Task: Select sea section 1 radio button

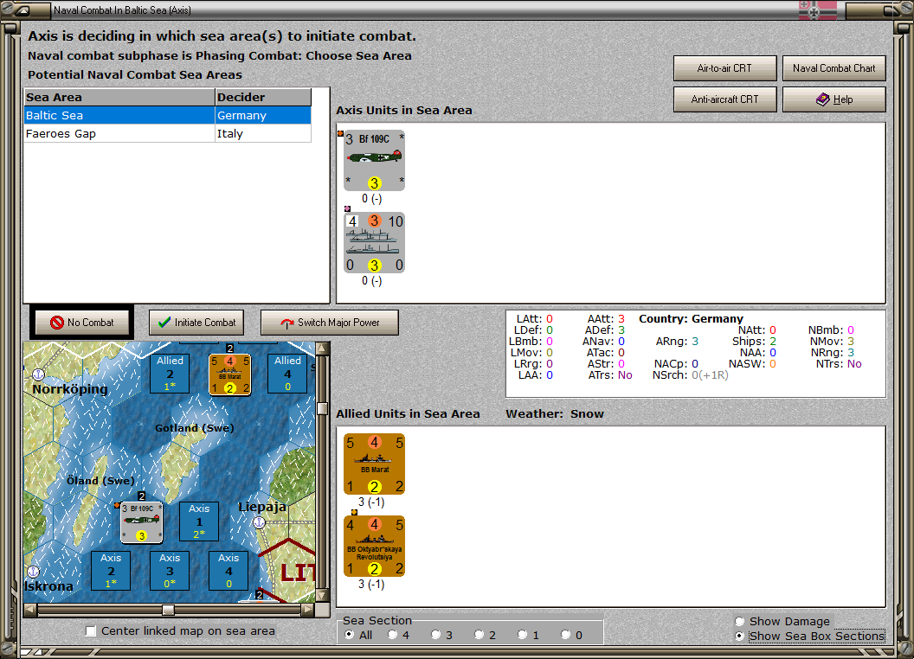Action: pos(522,635)
